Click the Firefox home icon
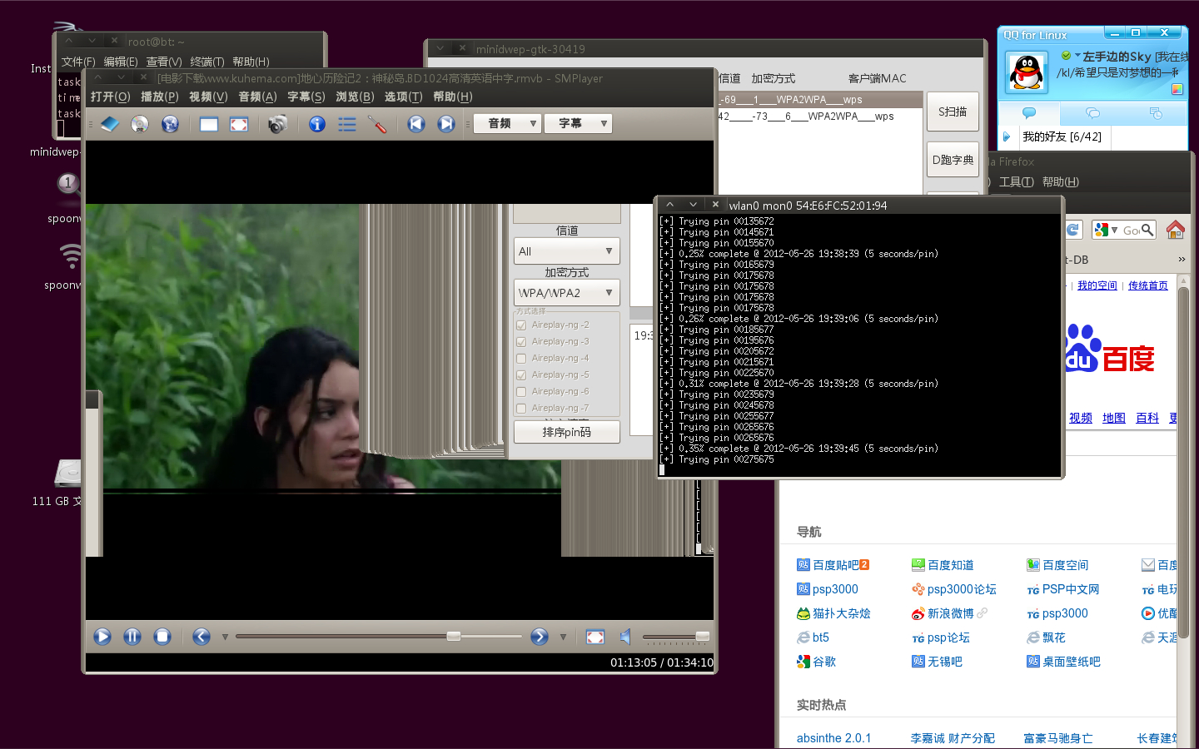The height and width of the screenshot is (749, 1199). pos(1176,230)
